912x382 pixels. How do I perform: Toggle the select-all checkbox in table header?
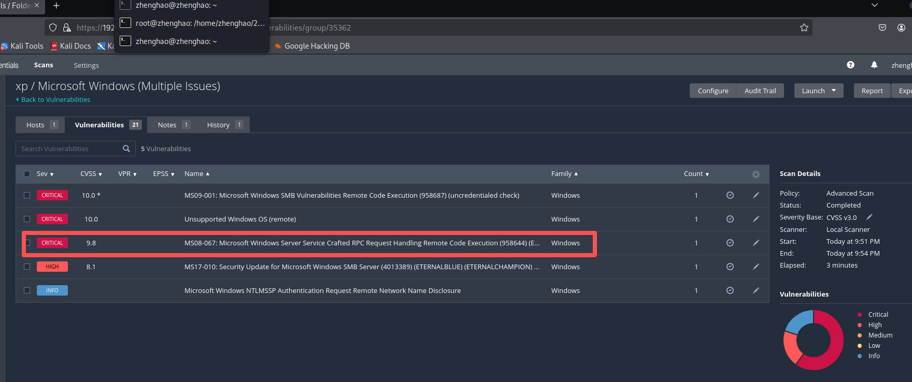coord(27,174)
